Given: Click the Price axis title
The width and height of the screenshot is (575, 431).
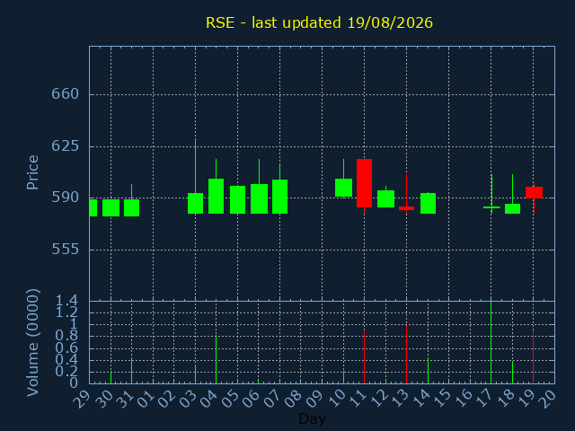Looking at the screenshot, I should click(32, 172).
